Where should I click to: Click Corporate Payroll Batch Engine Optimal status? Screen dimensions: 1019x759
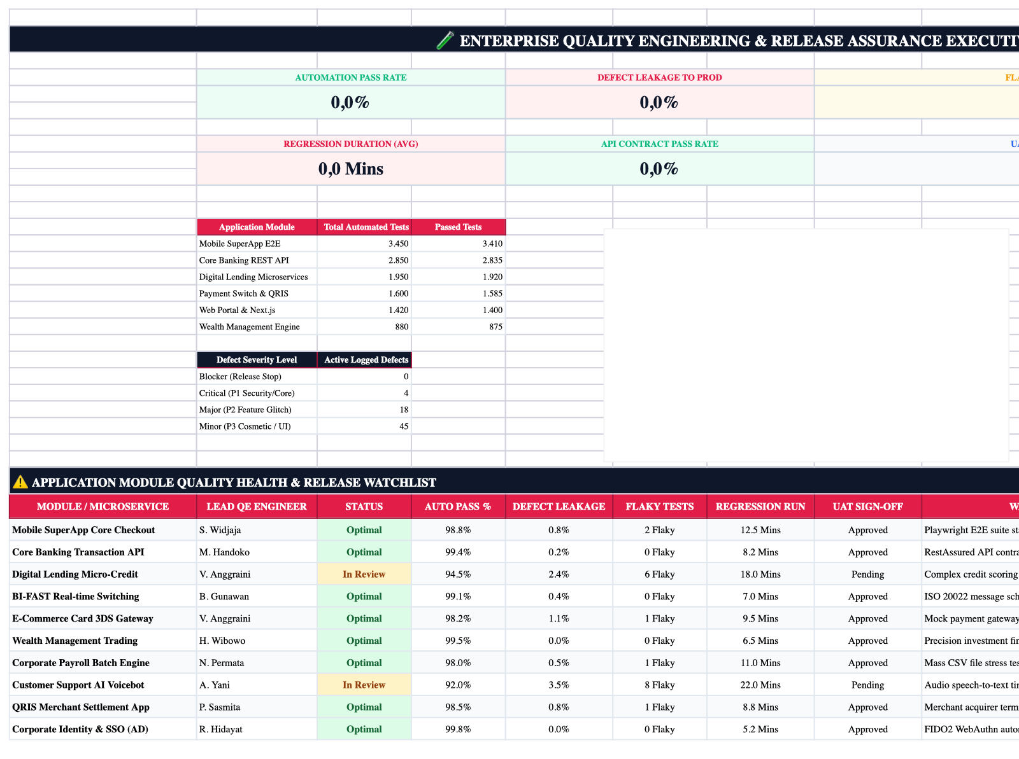364,663
